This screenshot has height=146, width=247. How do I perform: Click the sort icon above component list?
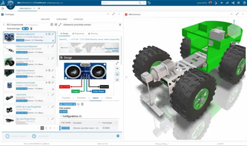[52, 25]
